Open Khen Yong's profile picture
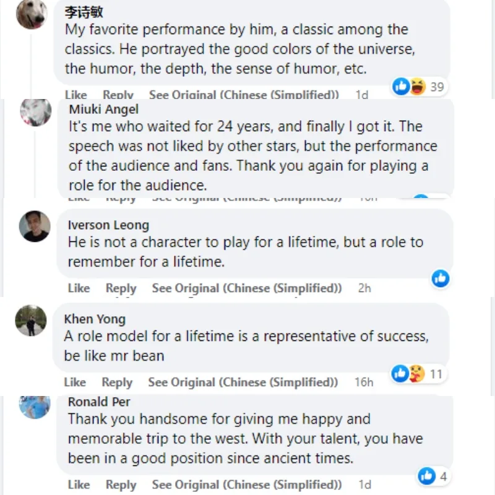The width and height of the screenshot is (495, 495). (x=31, y=321)
